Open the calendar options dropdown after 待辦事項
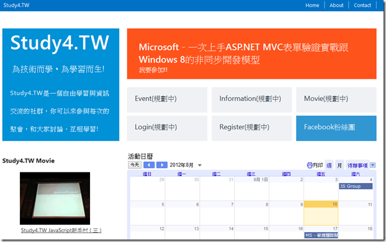The height and width of the screenshot is (242, 386). click(x=373, y=165)
